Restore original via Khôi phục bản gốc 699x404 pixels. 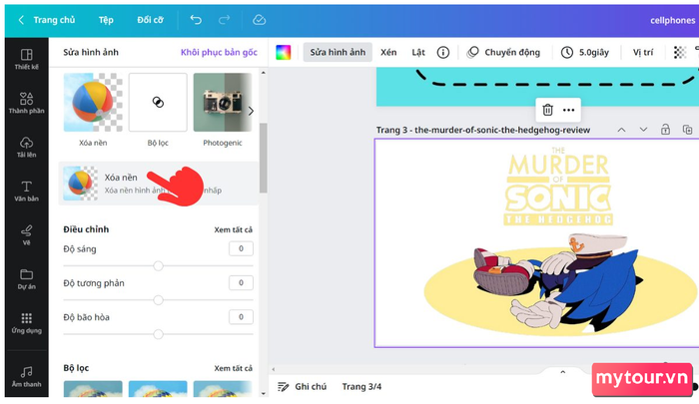point(219,52)
